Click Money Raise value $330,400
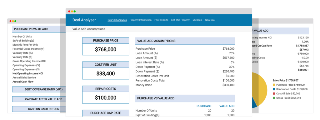 coord(228,85)
